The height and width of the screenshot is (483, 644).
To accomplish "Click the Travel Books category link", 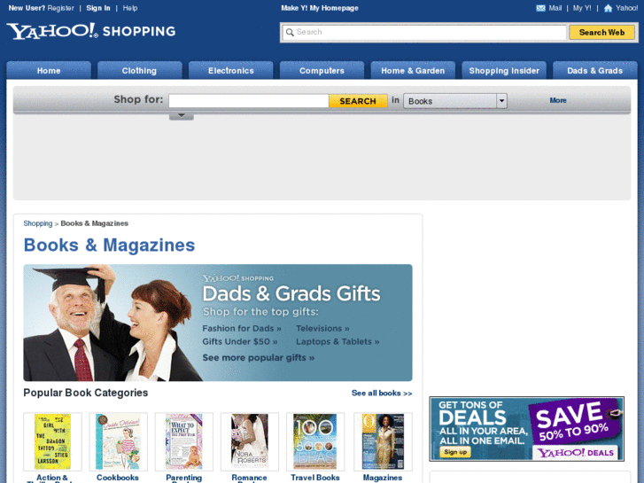I will click(315, 478).
